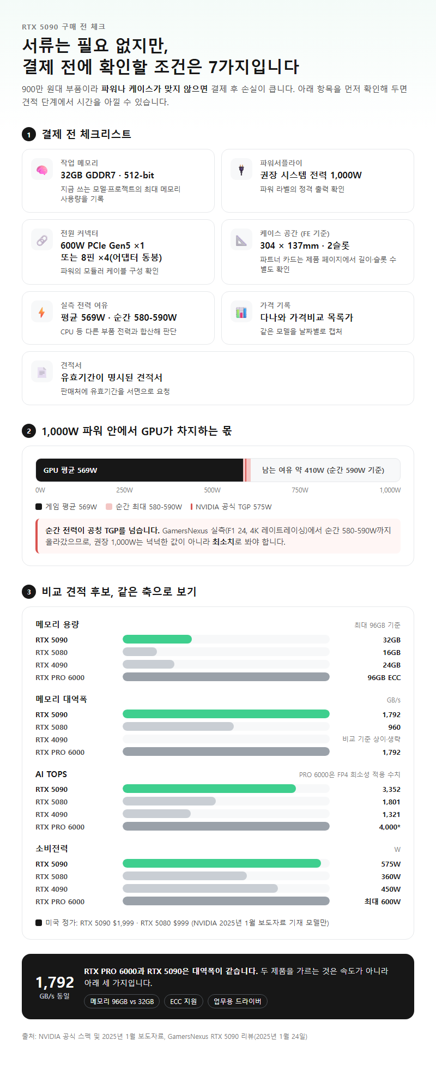Click the link icon for 전원 커넥터
This screenshot has height=1070, width=436.
42,240
